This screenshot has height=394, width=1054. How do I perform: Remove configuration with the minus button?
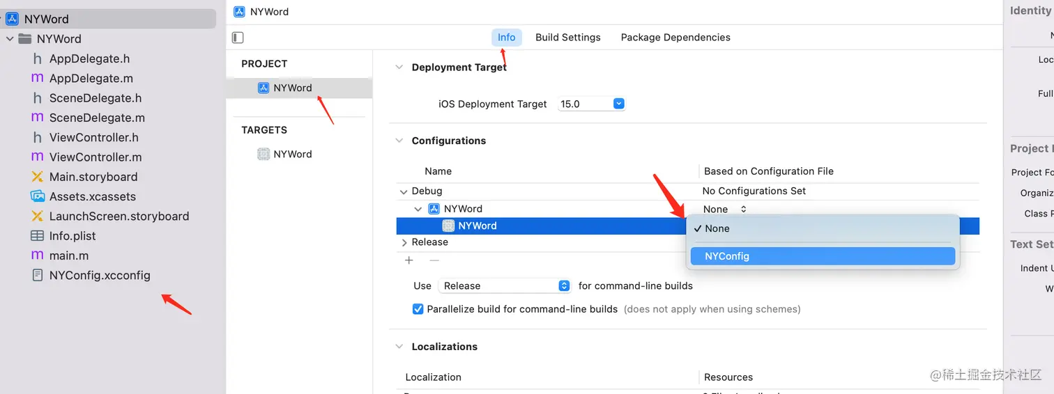point(434,260)
